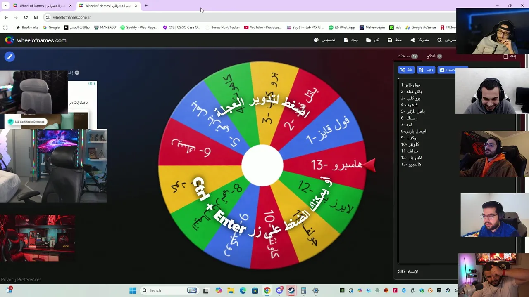Screen dimensions: 529x297
Task: Switch to the النتائج (Results) tab
Action: [x=434, y=56]
